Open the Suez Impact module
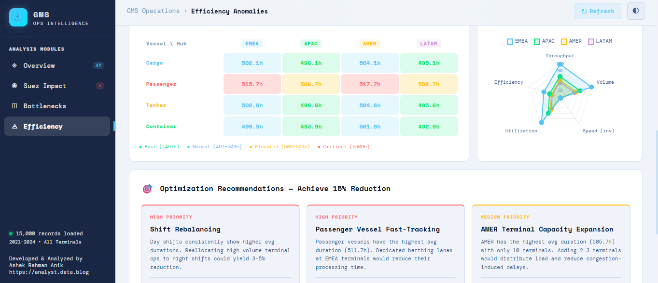This screenshot has width=658, height=283. (45, 86)
